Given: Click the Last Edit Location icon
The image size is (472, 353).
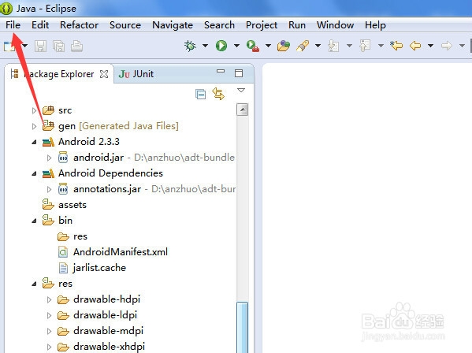Looking at the screenshot, I should click(396, 46).
